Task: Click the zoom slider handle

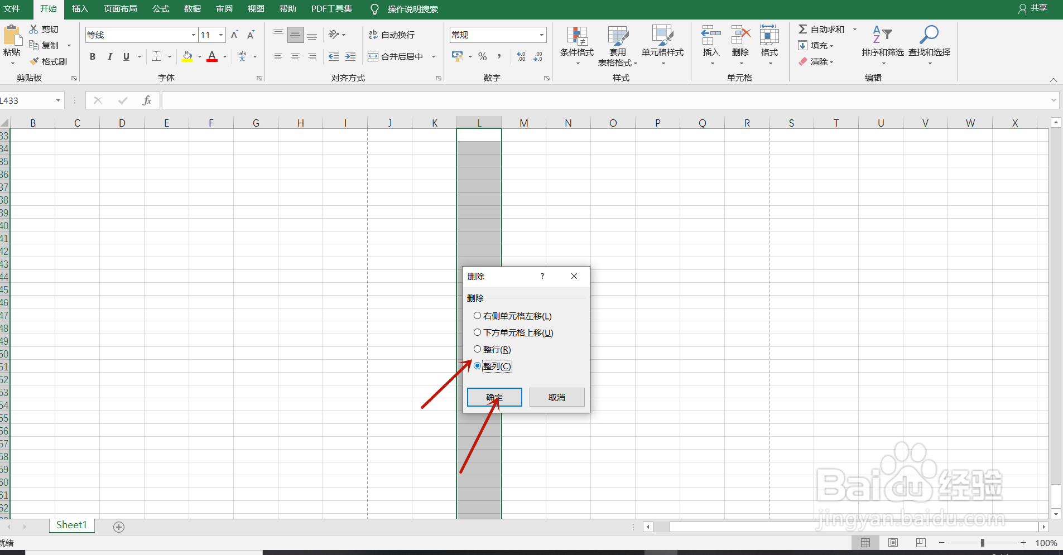Action: 982,543
